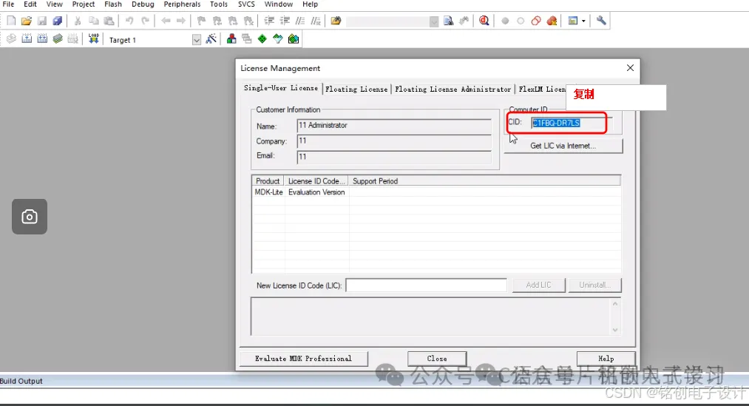Open the Project menu
Image resolution: width=749 pixels, height=406 pixels.
tap(84, 4)
